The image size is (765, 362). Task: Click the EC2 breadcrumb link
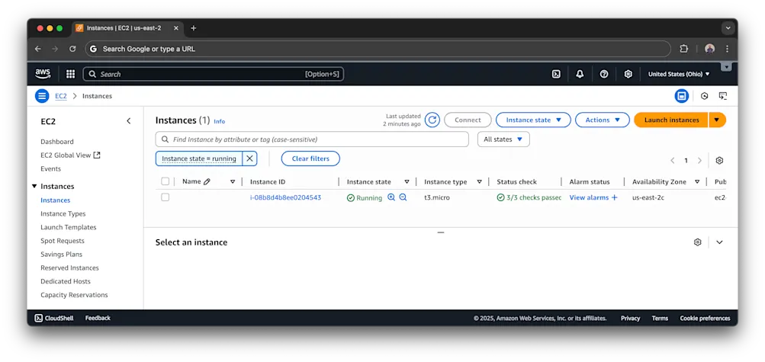[x=61, y=96]
